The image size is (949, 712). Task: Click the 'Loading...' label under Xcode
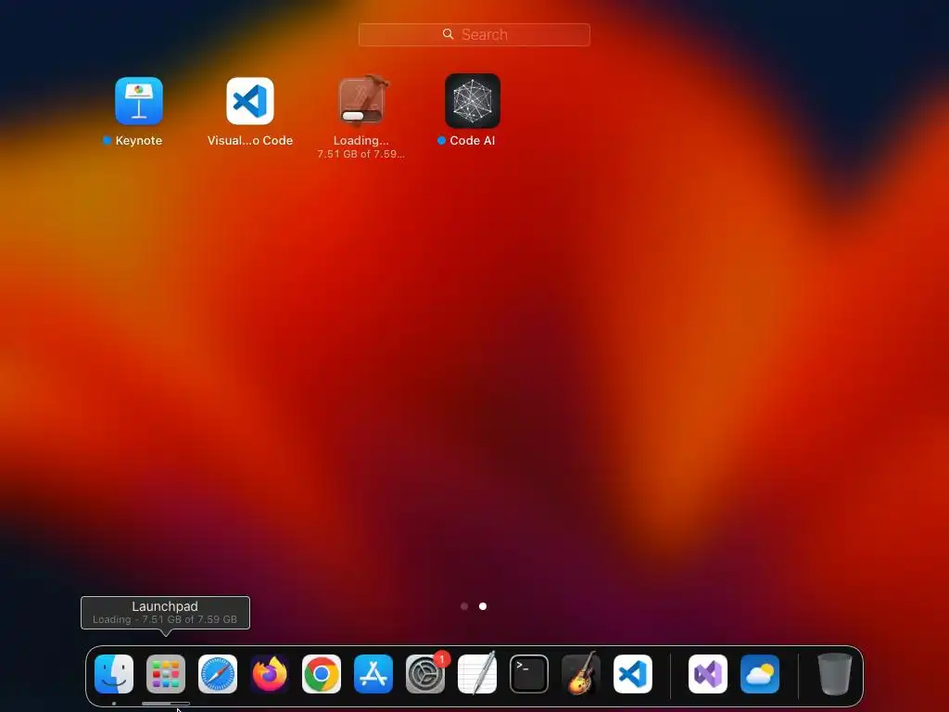tap(361, 141)
